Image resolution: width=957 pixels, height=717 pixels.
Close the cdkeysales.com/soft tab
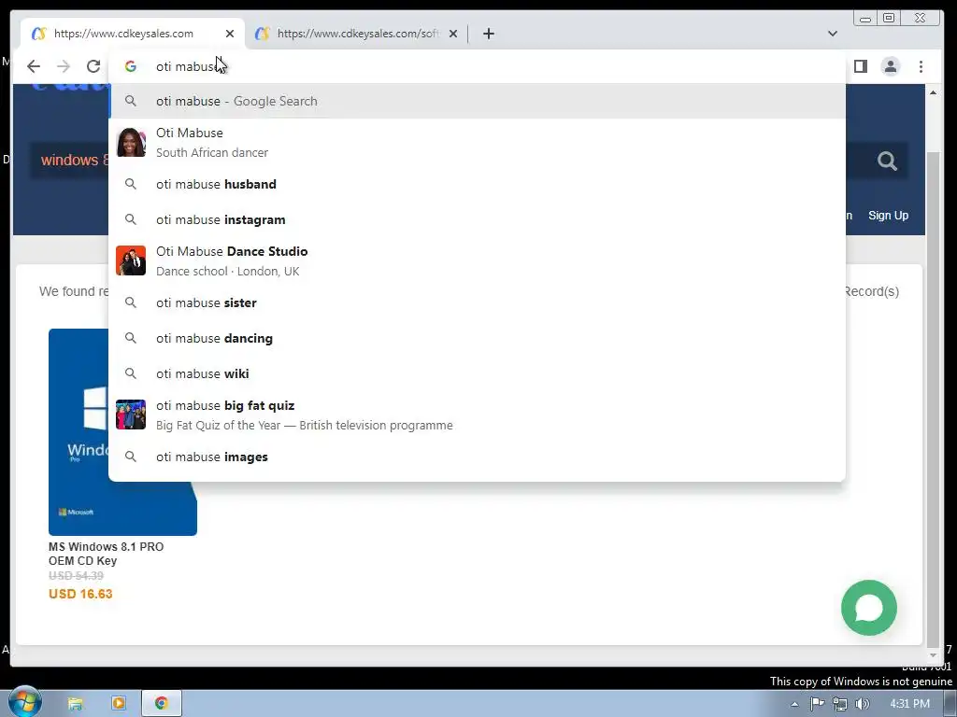(453, 34)
